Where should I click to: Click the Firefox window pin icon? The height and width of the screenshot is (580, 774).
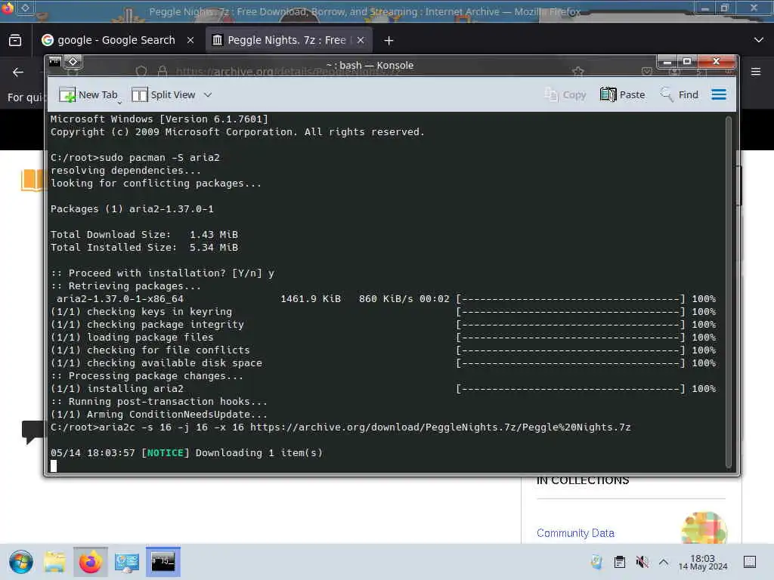coord(25,8)
